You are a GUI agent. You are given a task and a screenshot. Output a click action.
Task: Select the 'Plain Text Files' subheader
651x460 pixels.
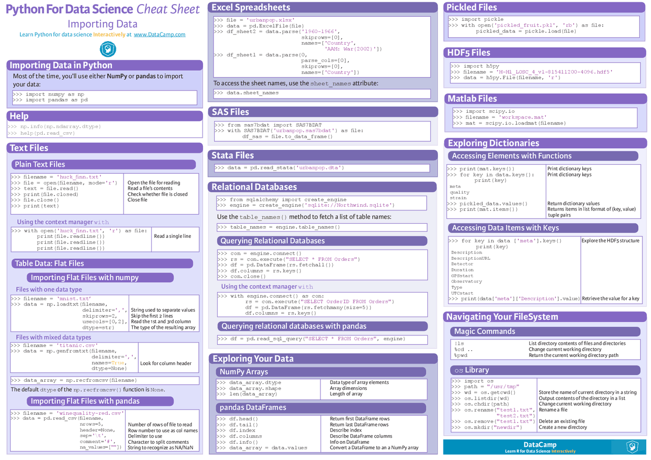point(103,164)
